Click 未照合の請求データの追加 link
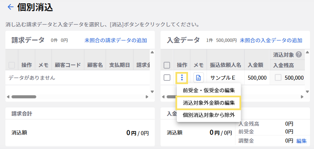The width and height of the screenshot is (314, 149). 116,41
